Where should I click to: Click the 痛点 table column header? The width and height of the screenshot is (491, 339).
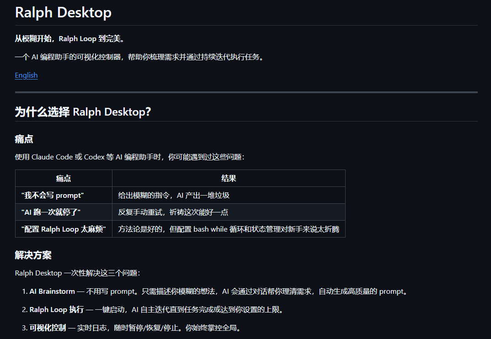pyautogui.click(x=64, y=178)
